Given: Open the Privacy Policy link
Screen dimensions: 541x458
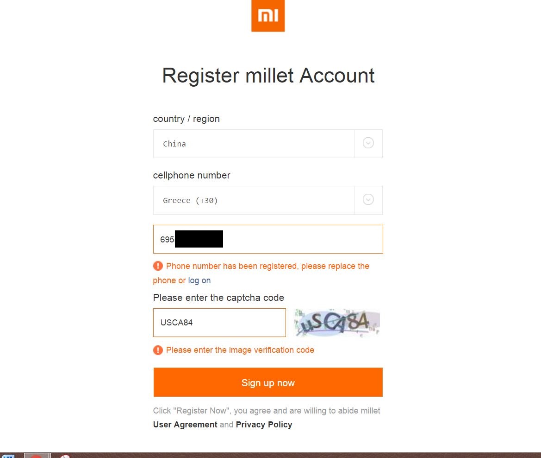Looking at the screenshot, I should [264, 425].
